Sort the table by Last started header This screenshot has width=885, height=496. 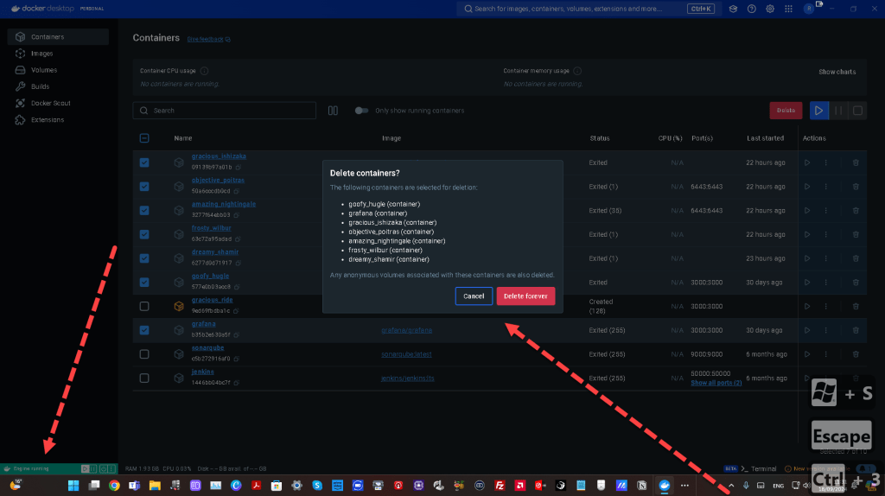765,138
